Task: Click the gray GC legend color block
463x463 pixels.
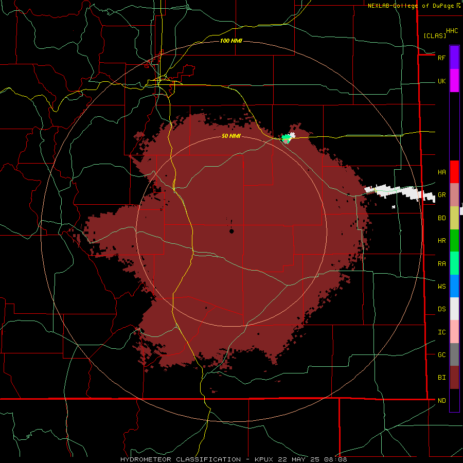Action: pyautogui.click(x=454, y=354)
